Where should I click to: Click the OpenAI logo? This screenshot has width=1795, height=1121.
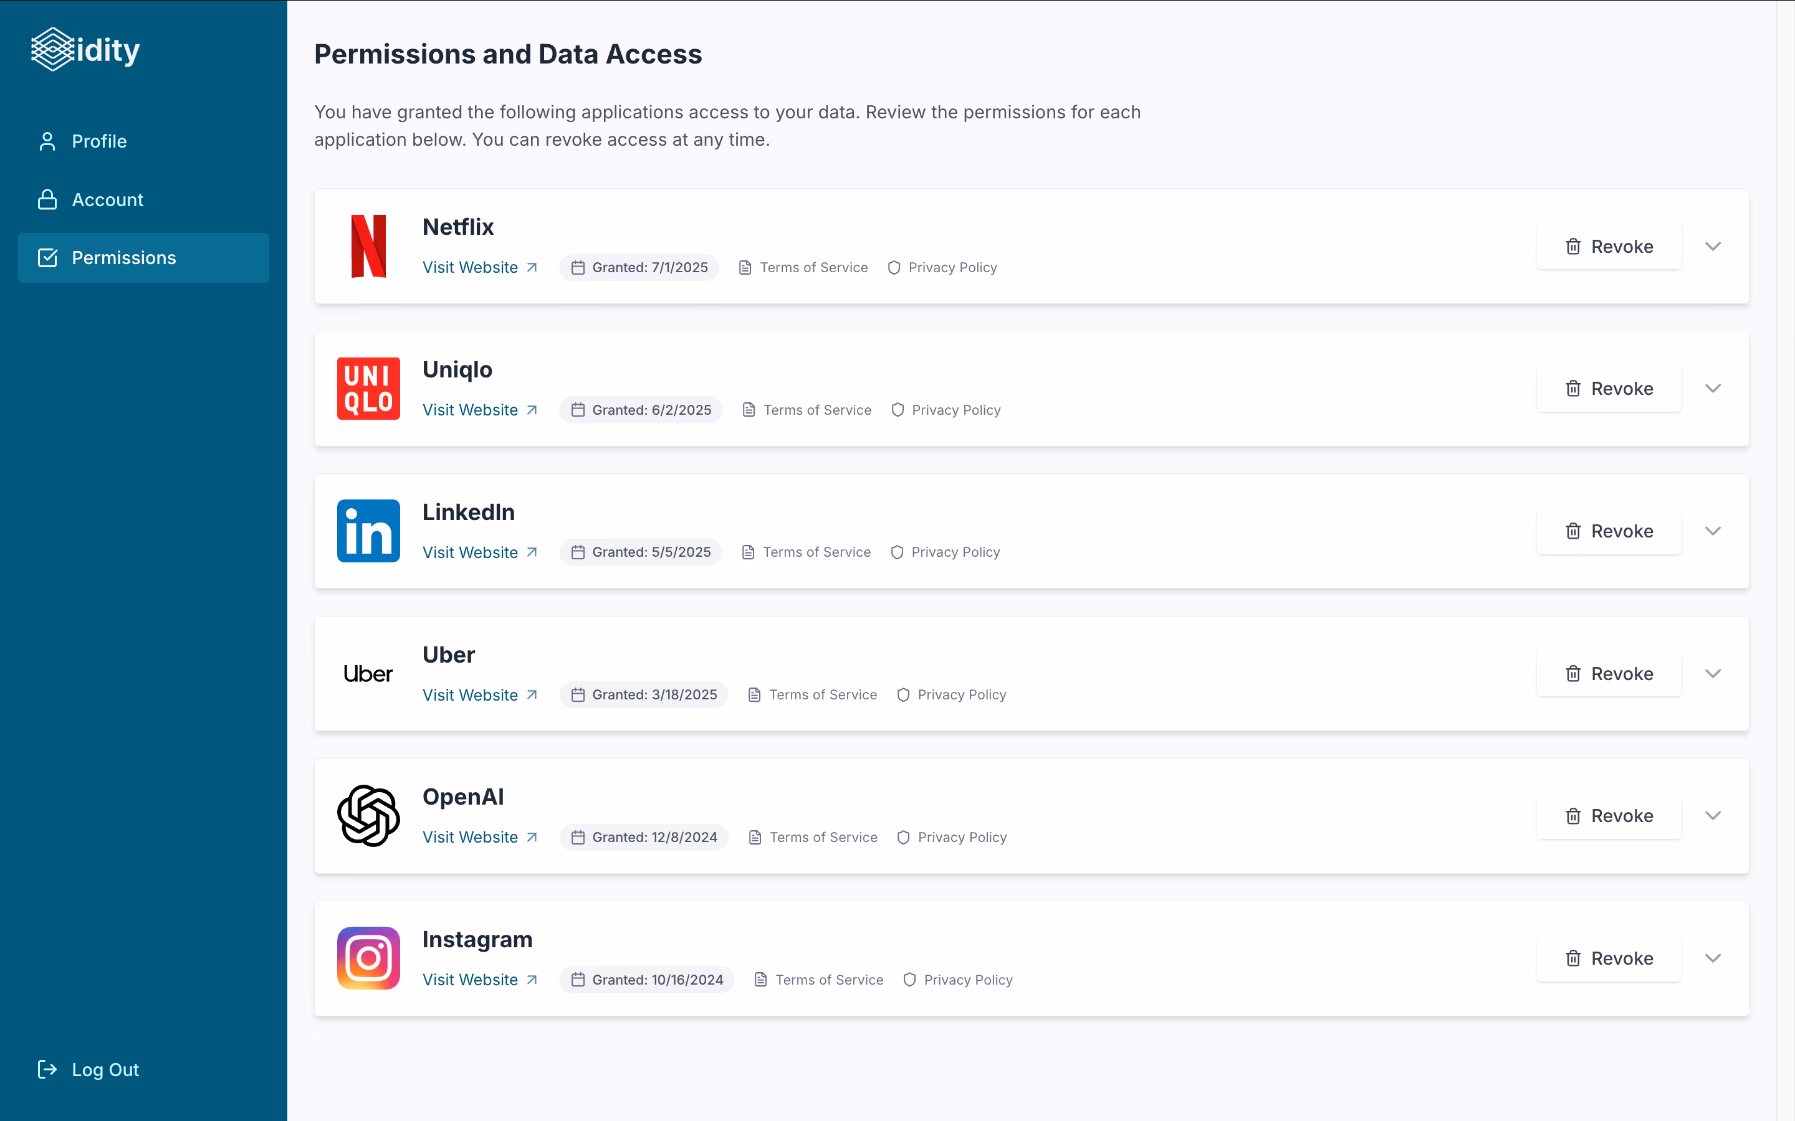click(x=368, y=816)
